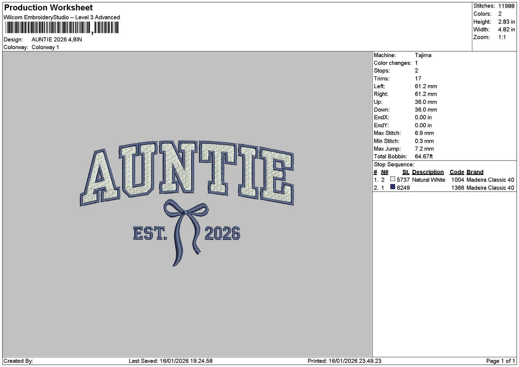This screenshot has width=519, height=367.
Task: Click the 'Color changes:' label
Action: pos(393,63)
